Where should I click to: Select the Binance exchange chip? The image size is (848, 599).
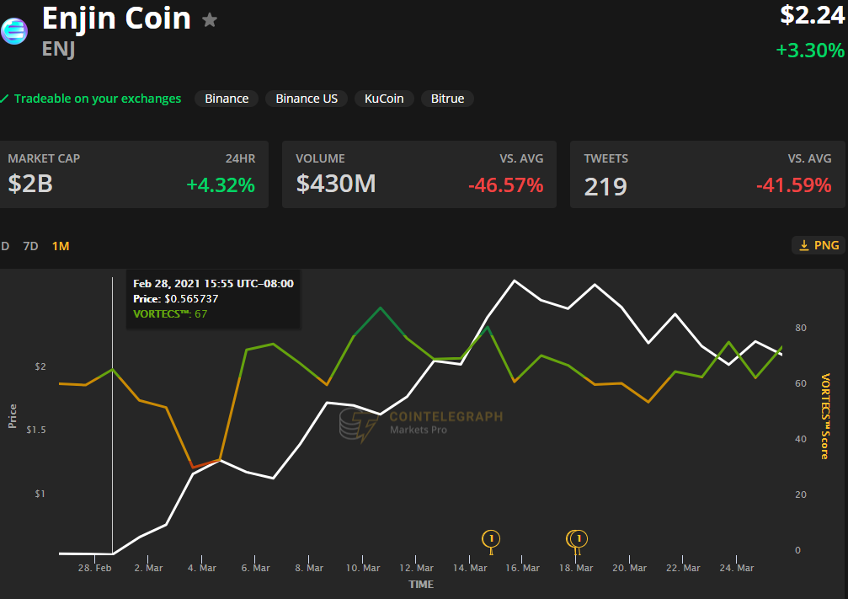pyautogui.click(x=227, y=99)
